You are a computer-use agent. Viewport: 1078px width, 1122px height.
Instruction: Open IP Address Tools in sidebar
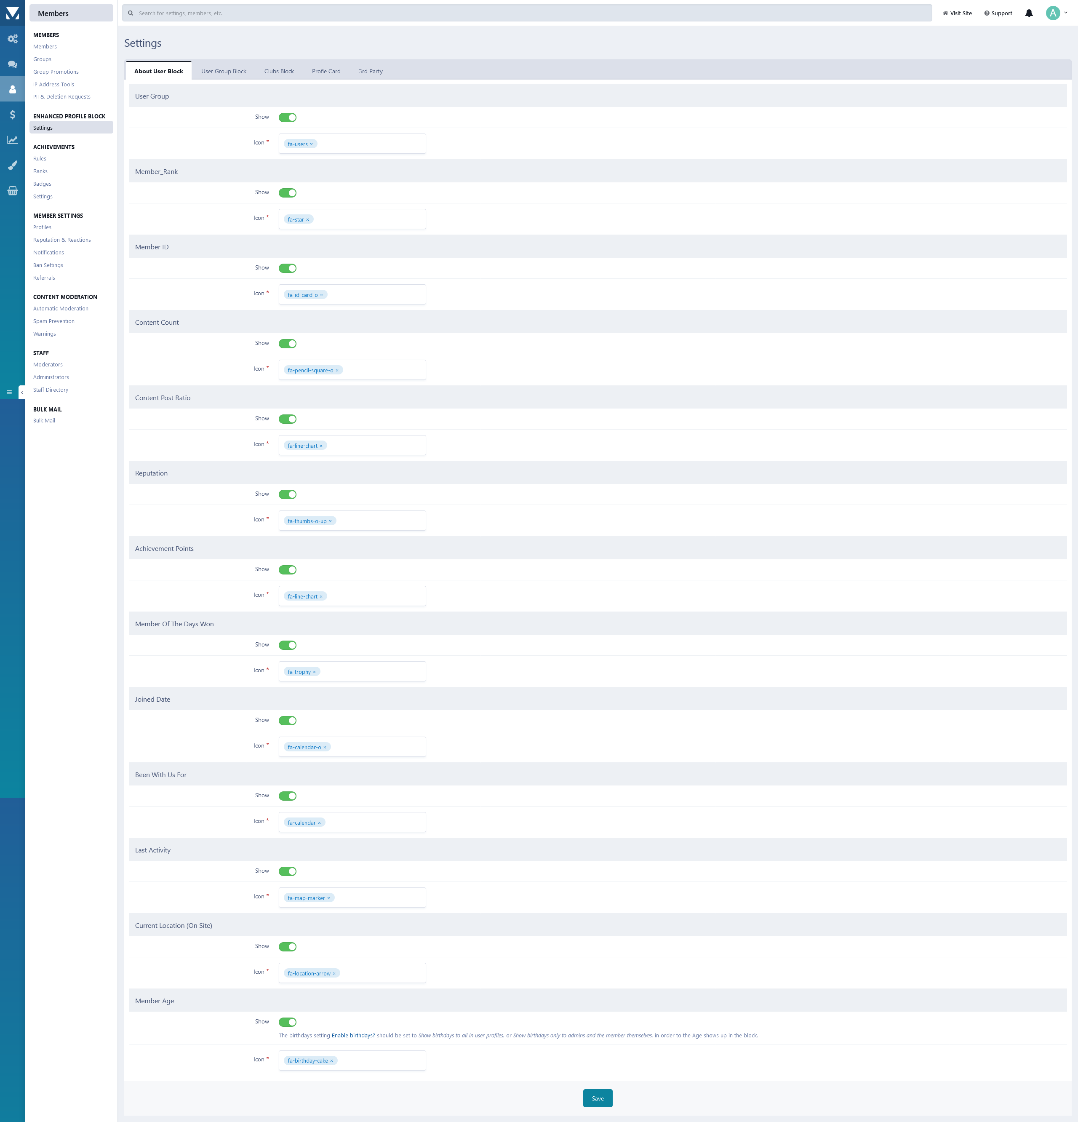click(53, 85)
